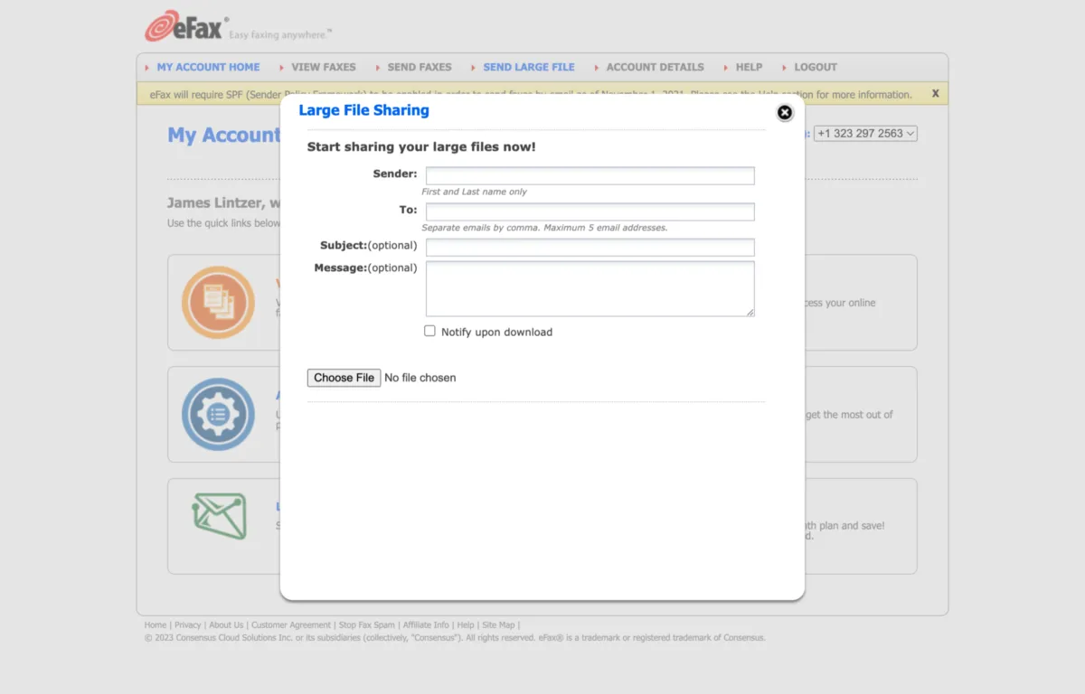This screenshot has height=694, width=1085.
Task: Click the 'No file chosen' text
Action: point(420,378)
